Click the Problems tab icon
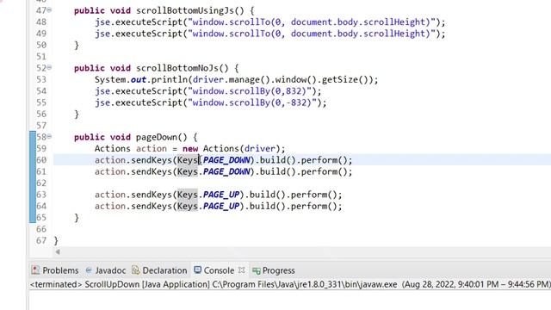Viewport: 551px width, 310px height. click(x=35, y=270)
